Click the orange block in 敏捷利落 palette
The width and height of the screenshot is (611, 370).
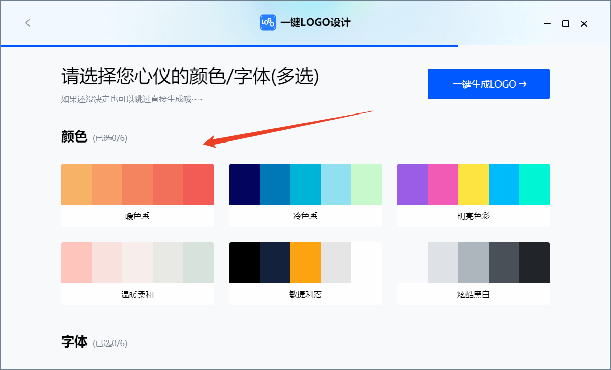pos(305,263)
